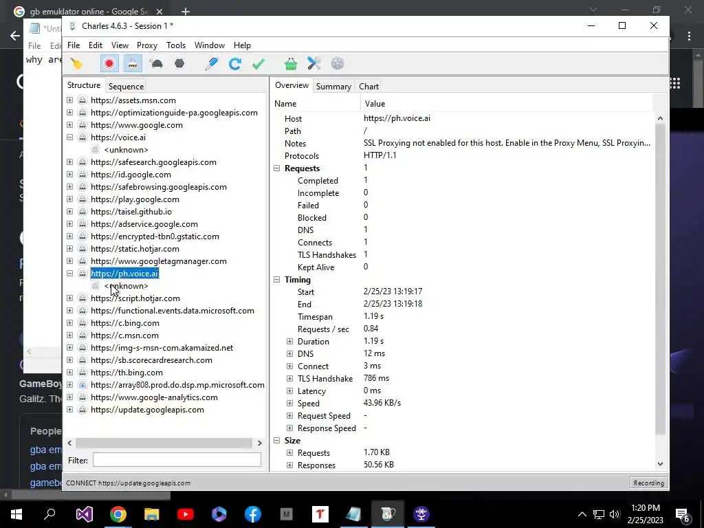Toggle SSL Proxying toolbar button
The height and width of the screenshot is (528, 704).
(133, 64)
